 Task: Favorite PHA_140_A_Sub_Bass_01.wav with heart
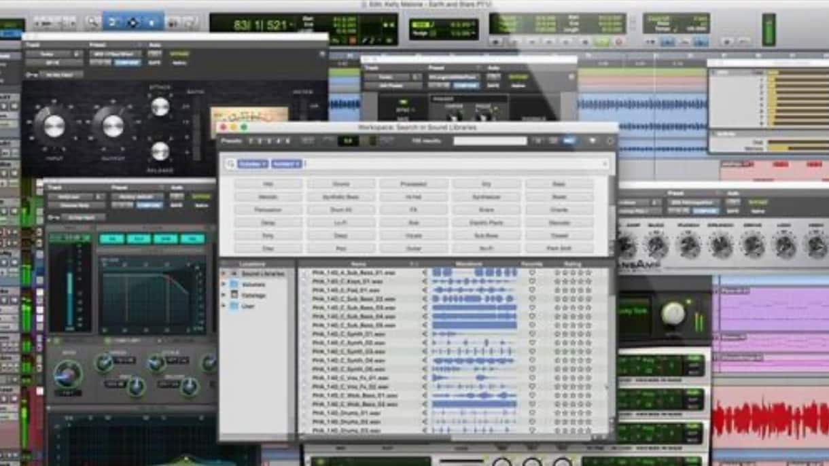532,272
